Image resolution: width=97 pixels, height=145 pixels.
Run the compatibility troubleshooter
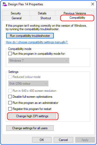coord(30,36)
